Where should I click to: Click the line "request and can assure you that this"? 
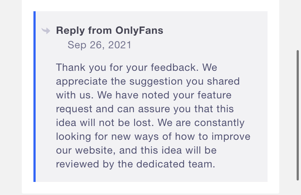145,109
